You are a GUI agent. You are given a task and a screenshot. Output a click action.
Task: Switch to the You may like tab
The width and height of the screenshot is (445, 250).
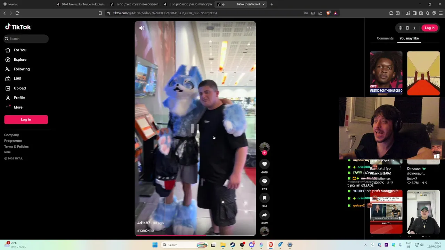[409, 38]
